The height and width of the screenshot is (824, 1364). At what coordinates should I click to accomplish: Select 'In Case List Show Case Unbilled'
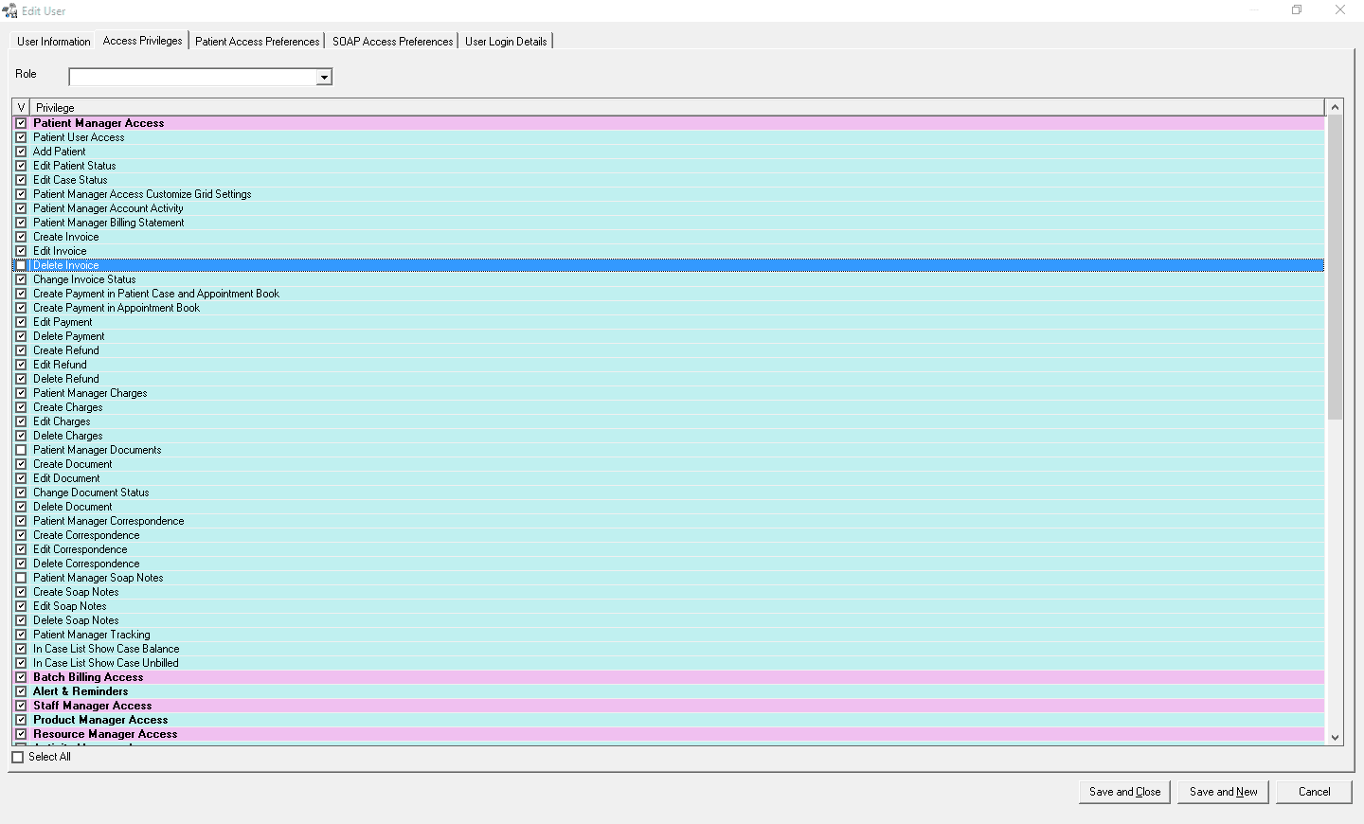click(x=668, y=663)
